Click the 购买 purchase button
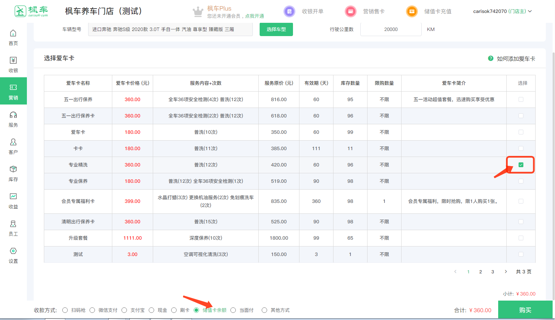555x320 pixels. 525,310
